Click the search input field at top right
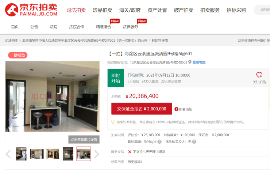Image resolution: width=270 pixels, height=170 pixels. 262,10
